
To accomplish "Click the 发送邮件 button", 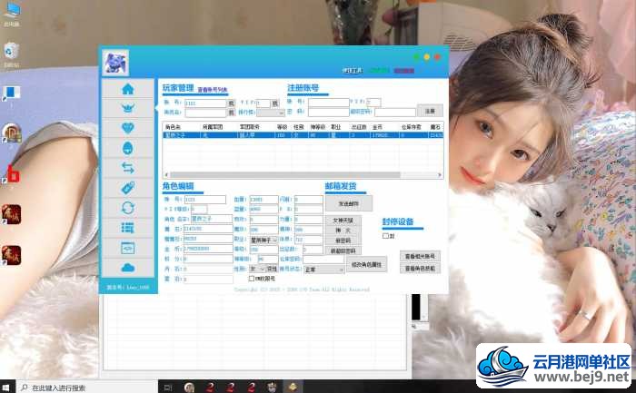I will pos(349,204).
